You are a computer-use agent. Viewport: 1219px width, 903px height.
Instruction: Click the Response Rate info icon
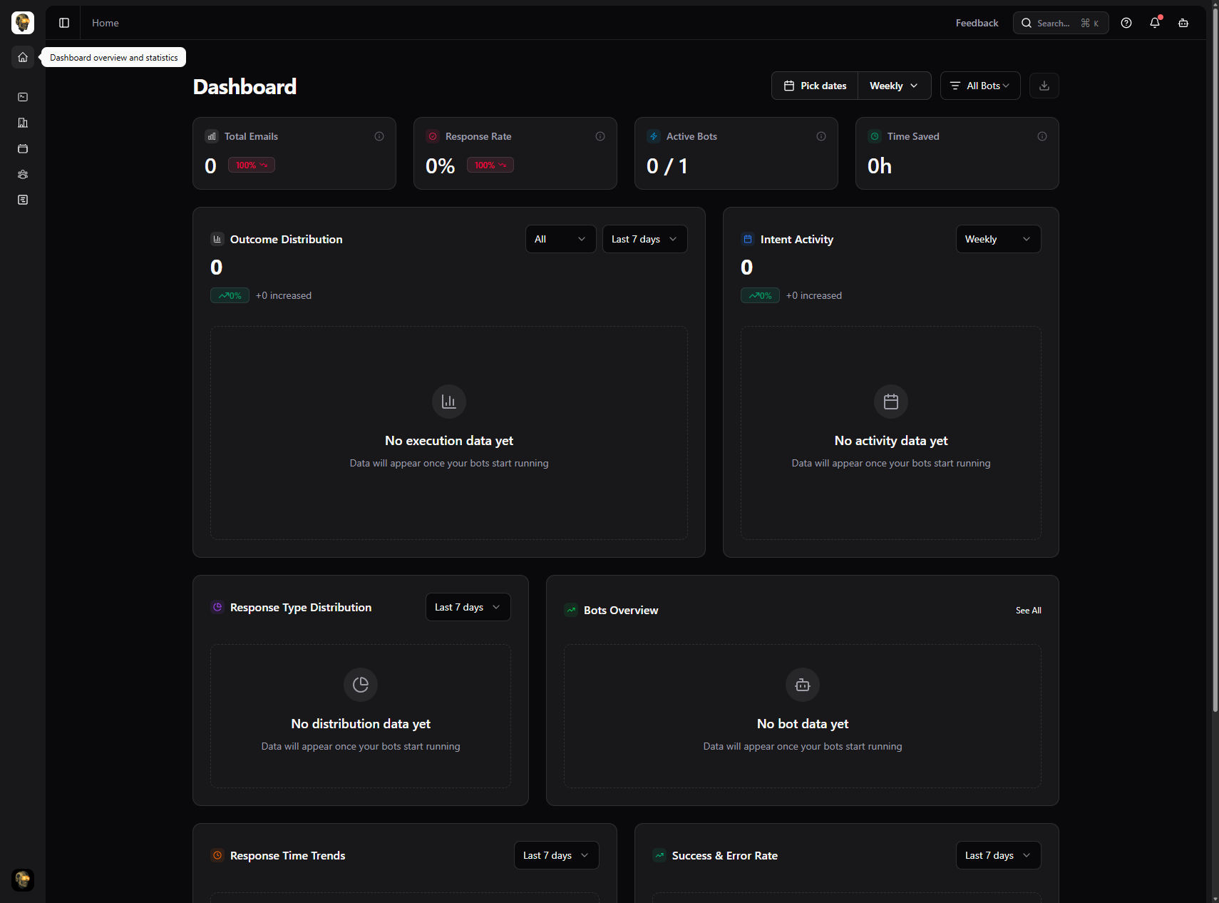click(600, 136)
